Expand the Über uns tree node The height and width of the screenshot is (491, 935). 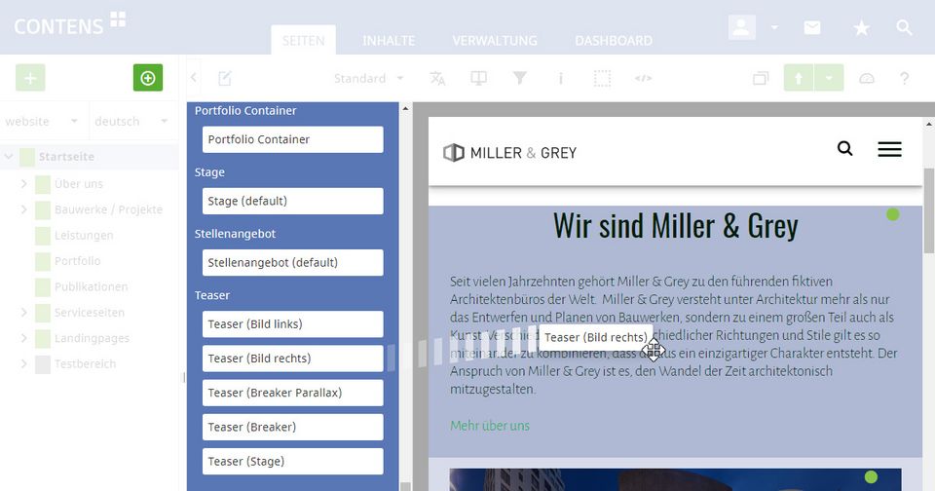click(x=23, y=183)
